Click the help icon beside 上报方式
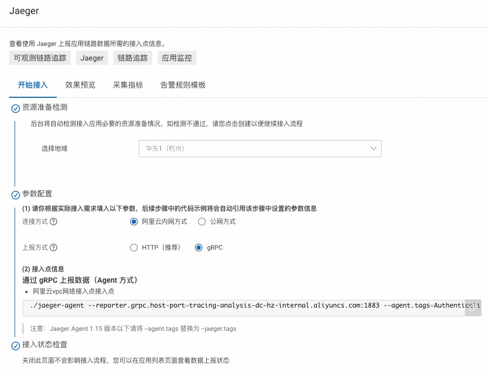This screenshot has height=373, width=488. pyautogui.click(x=53, y=248)
